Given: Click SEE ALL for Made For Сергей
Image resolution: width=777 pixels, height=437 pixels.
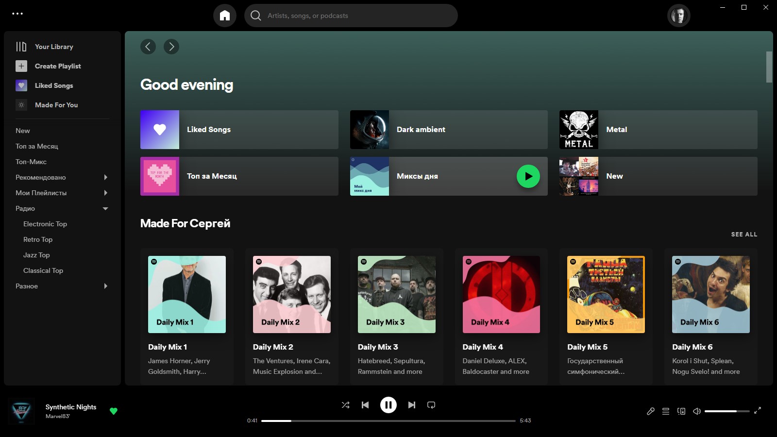Looking at the screenshot, I should [744, 234].
